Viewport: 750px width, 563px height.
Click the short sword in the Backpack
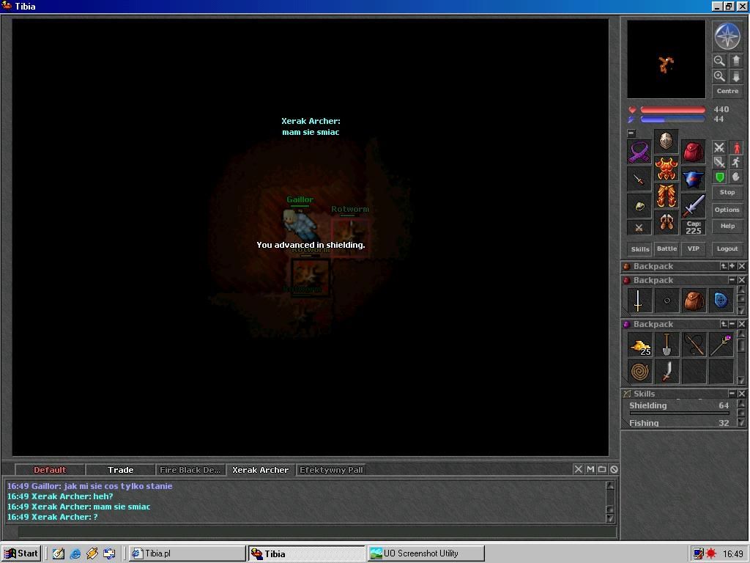pyautogui.click(x=667, y=372)
